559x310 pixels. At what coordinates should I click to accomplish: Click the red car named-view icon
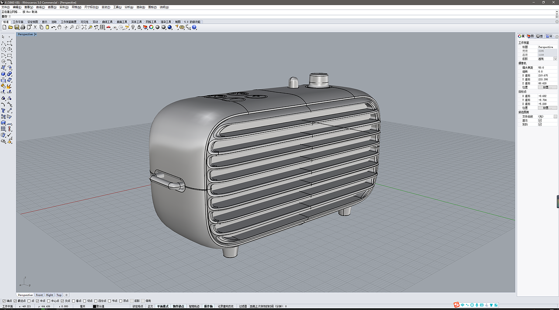pyautogui.click(x=108, y=27)
